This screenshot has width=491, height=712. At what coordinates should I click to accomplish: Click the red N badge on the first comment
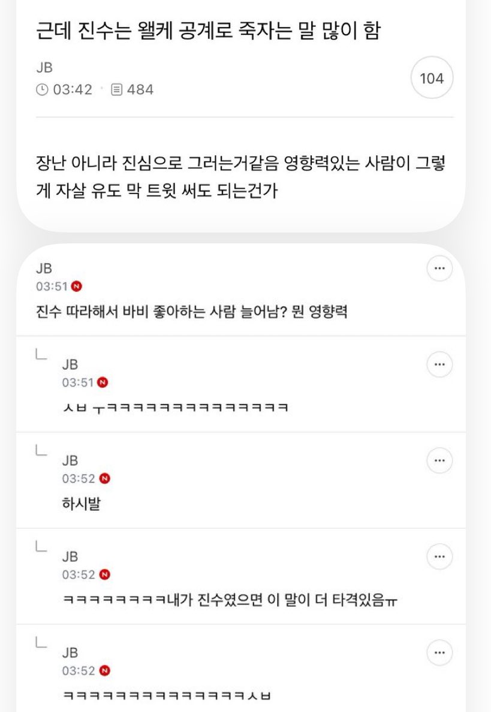click(x=77, y=286)
